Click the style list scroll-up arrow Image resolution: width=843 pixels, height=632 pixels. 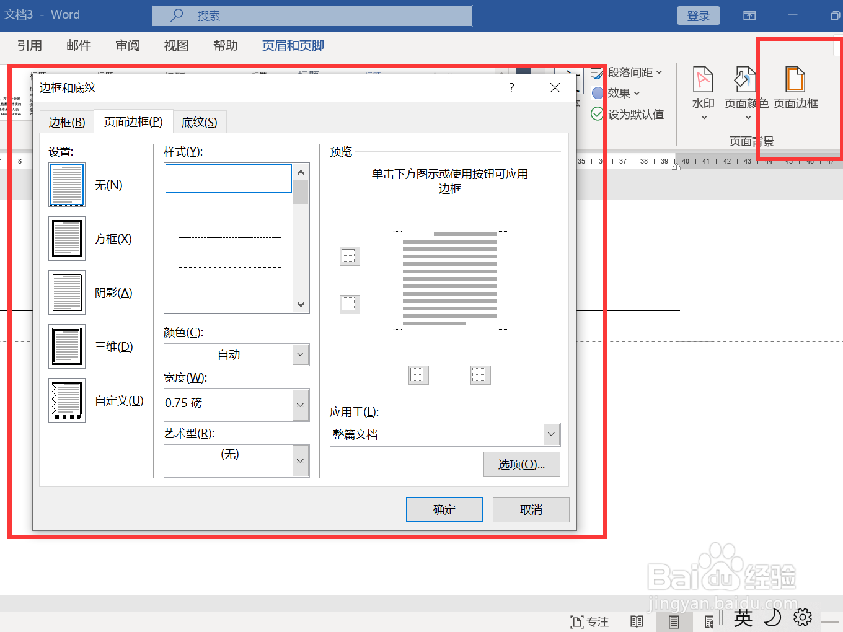[x=301, y=172]
